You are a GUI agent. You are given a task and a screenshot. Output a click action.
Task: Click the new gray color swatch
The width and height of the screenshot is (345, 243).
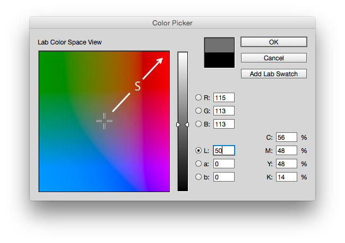219,45
